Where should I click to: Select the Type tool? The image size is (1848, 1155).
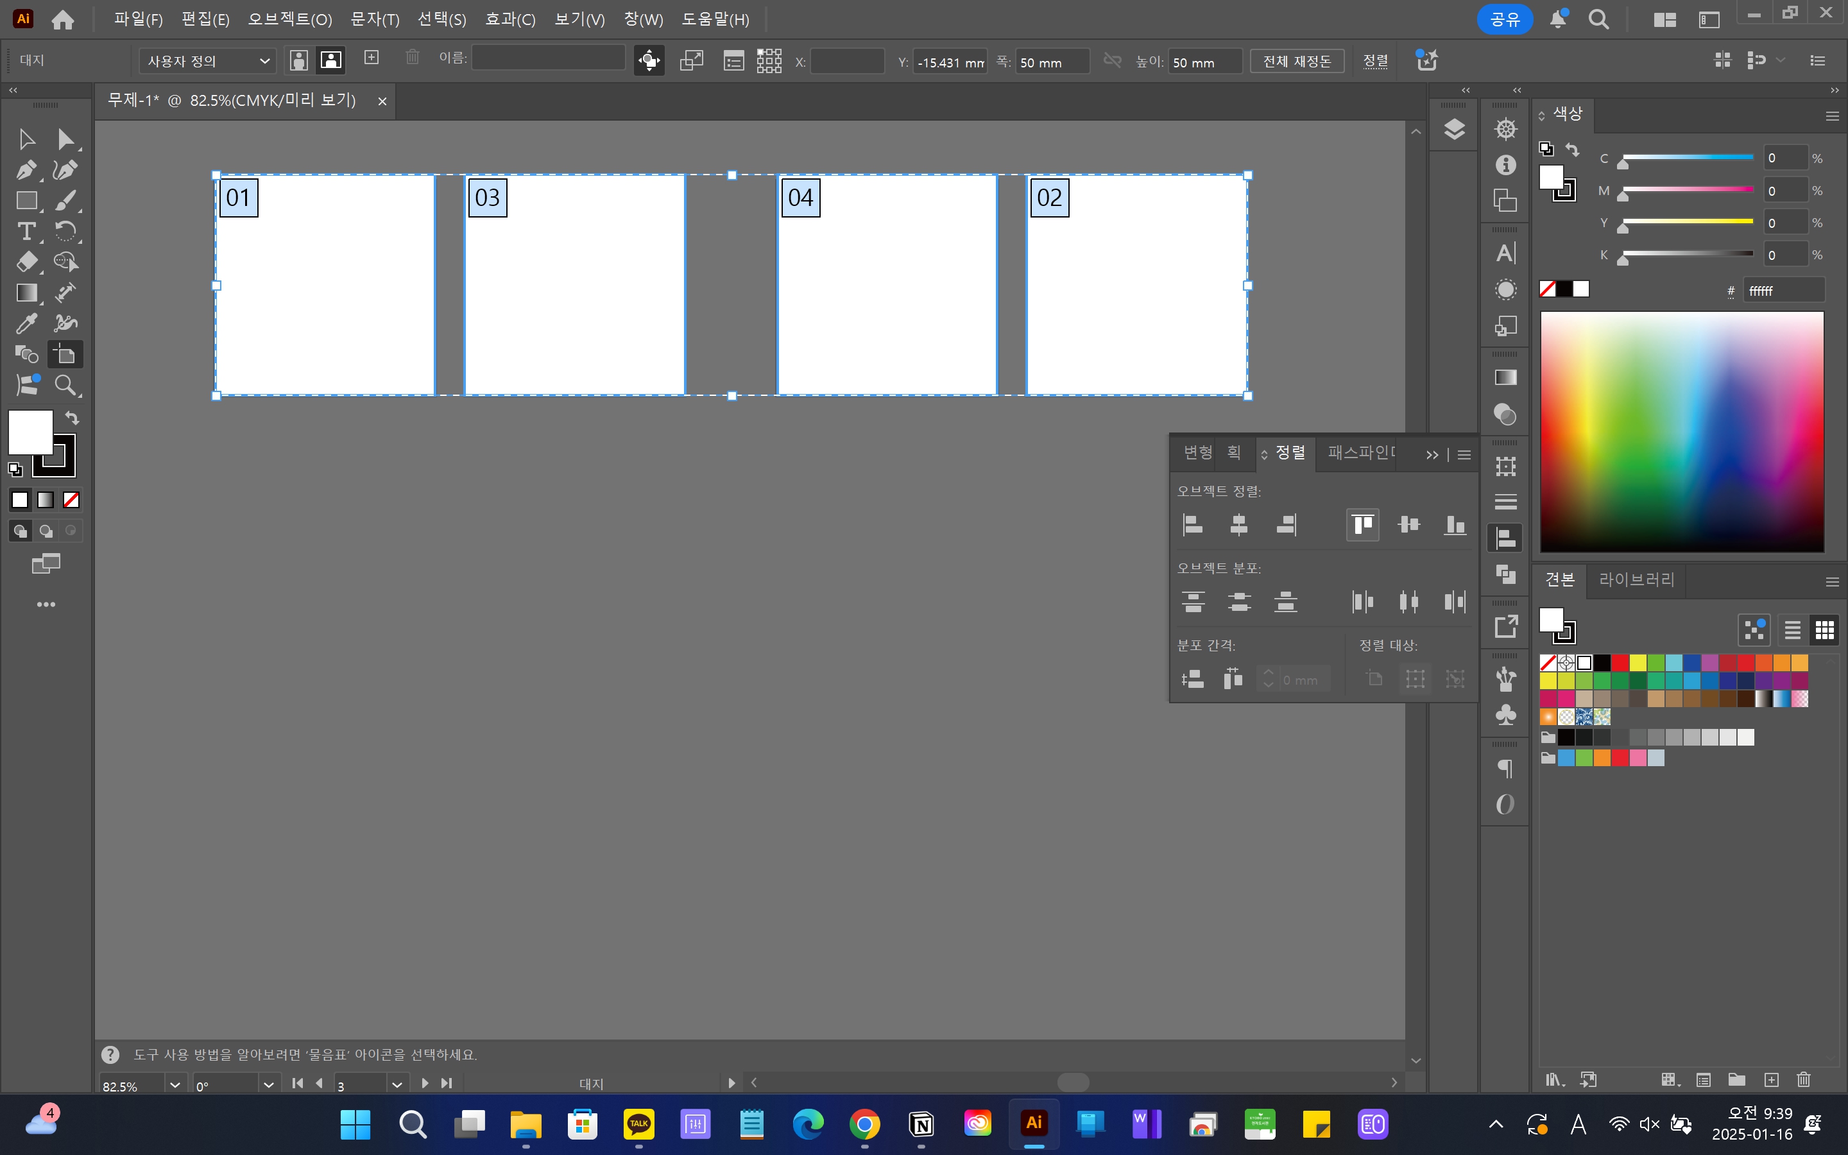click(26, 231)
